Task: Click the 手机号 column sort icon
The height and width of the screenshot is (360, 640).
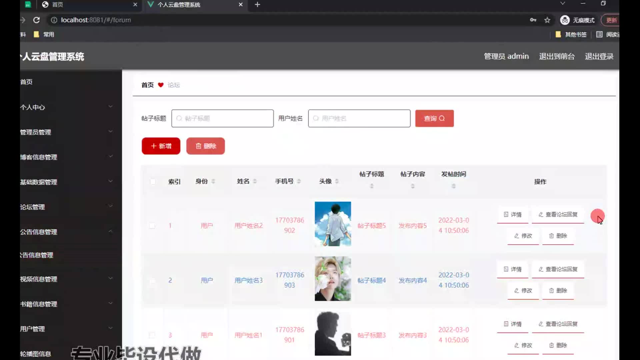Action: pyautogui.click(x=299, y=181)
